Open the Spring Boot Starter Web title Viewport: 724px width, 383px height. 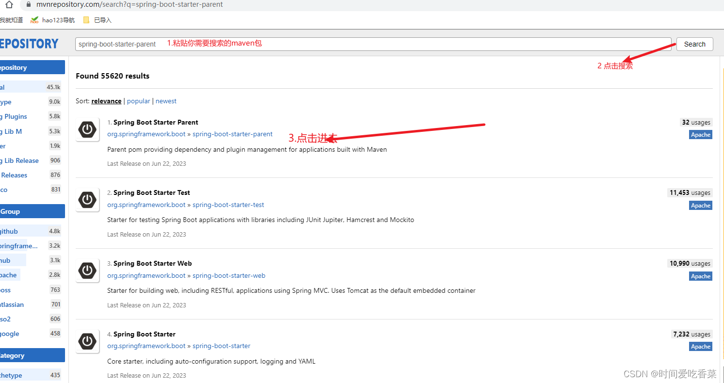153,263
